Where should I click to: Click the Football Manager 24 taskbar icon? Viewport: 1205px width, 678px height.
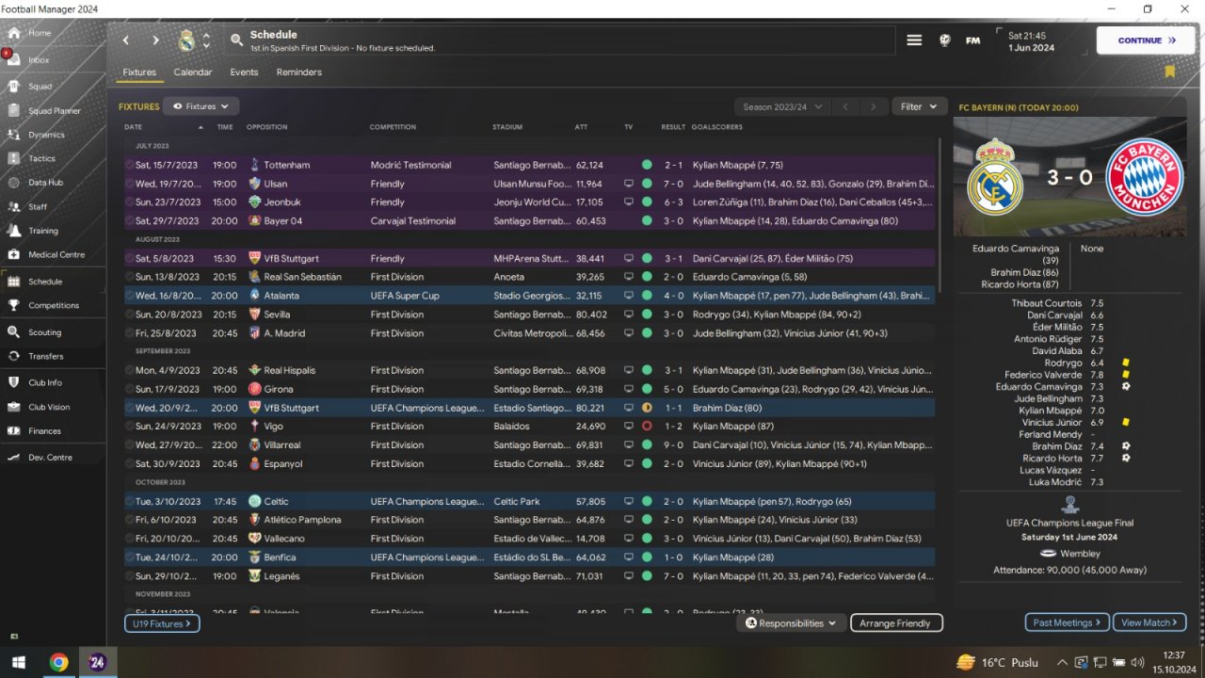[98, 662]
